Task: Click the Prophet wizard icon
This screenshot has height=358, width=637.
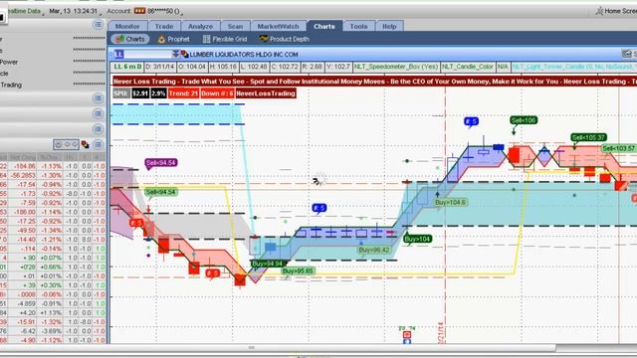Action: [161, 39]
